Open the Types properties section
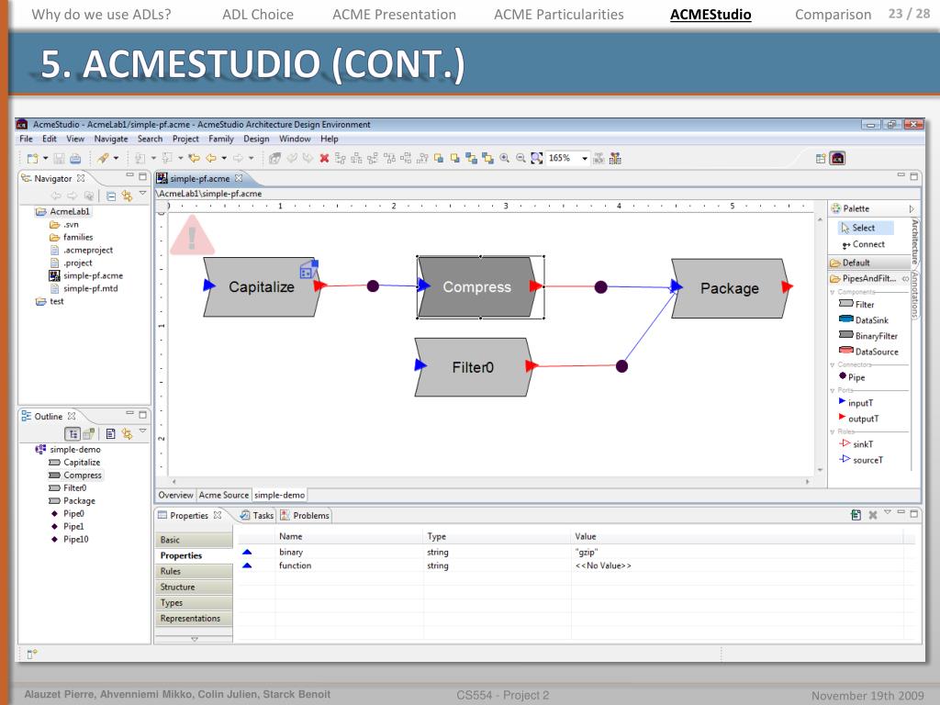 click(x=194, y=602)
